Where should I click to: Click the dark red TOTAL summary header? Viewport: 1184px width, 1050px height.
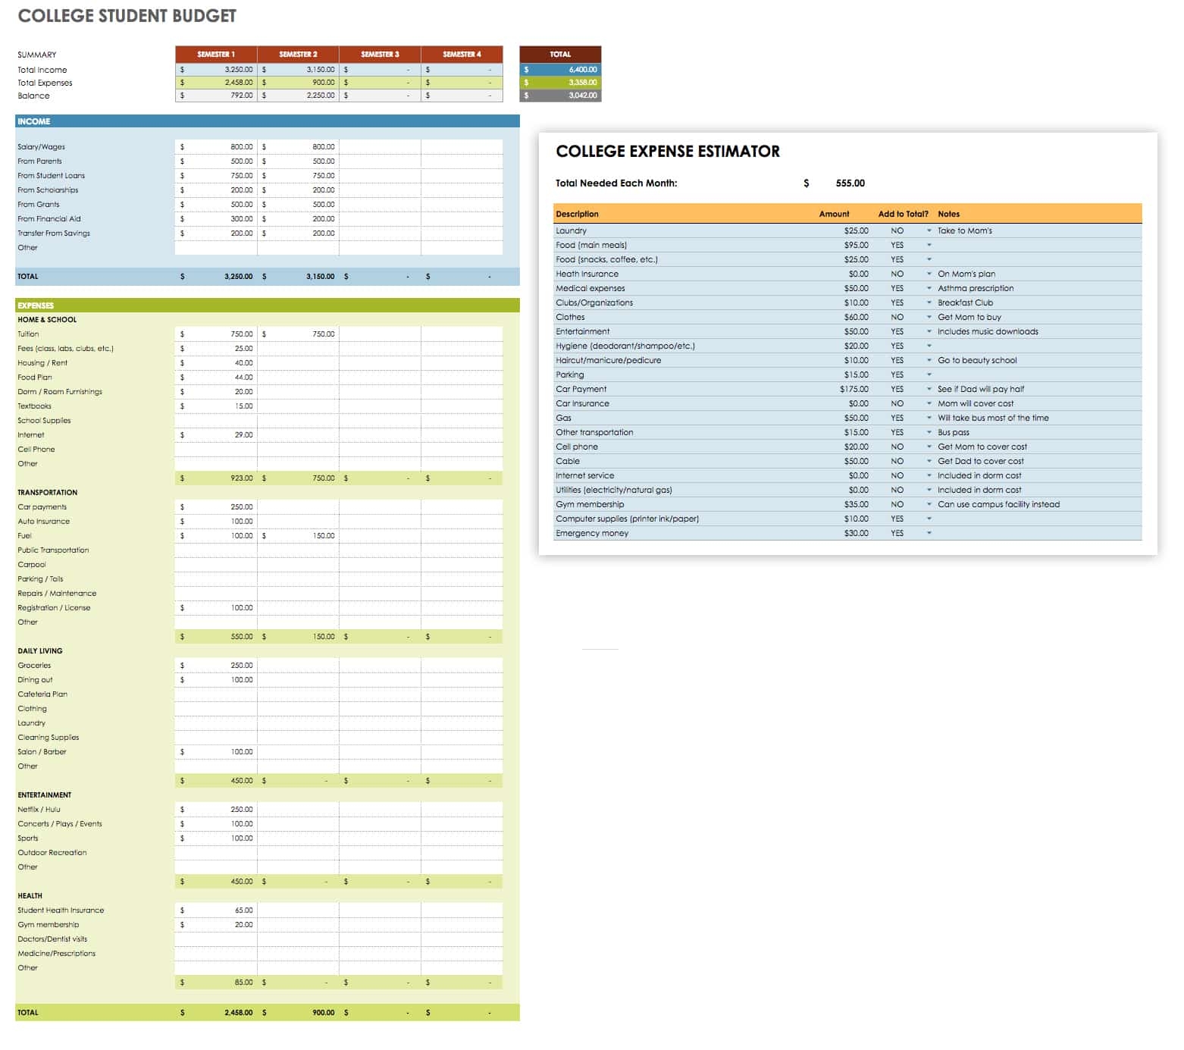coord(560,55)
